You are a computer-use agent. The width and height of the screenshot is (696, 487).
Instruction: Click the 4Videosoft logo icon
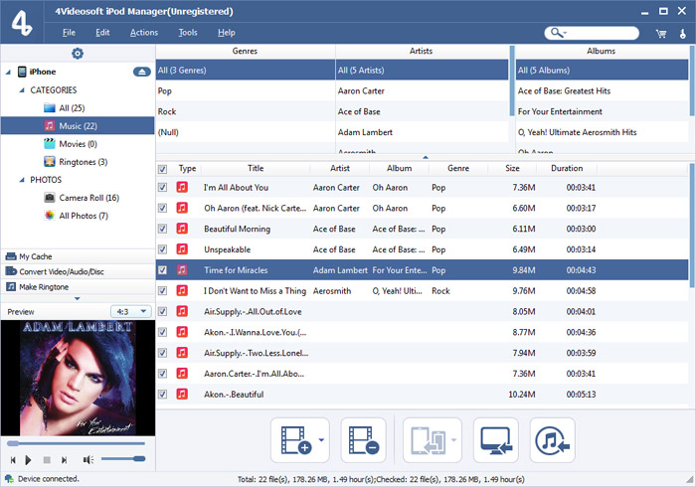pos(22,23)
